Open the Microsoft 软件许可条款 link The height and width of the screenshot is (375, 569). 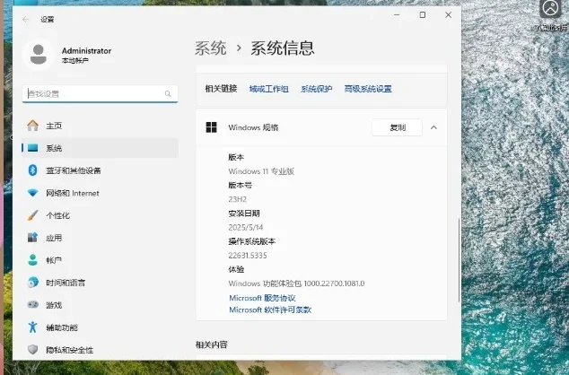pyautogui.click(x=270, y=310)
